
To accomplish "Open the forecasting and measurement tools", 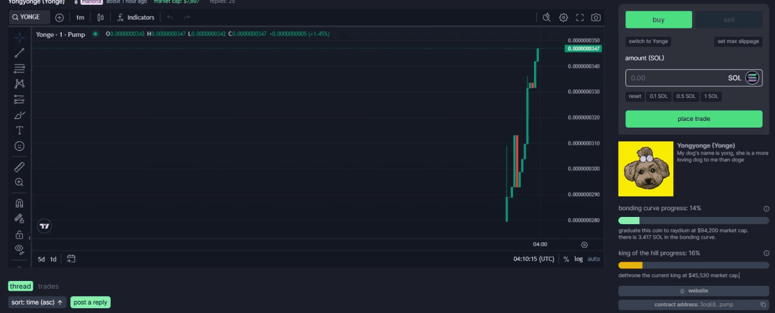I will (x=19, y=100).
